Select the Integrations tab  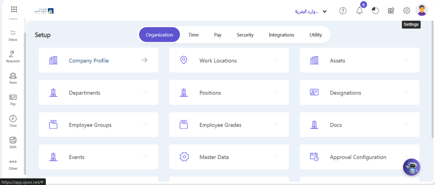click(x=281, y=35)
